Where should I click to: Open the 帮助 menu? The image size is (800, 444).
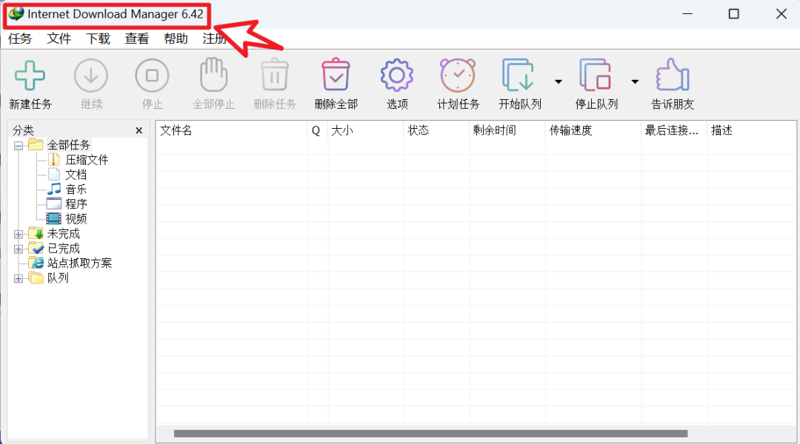pyautogui.click(x=176, y=38)
